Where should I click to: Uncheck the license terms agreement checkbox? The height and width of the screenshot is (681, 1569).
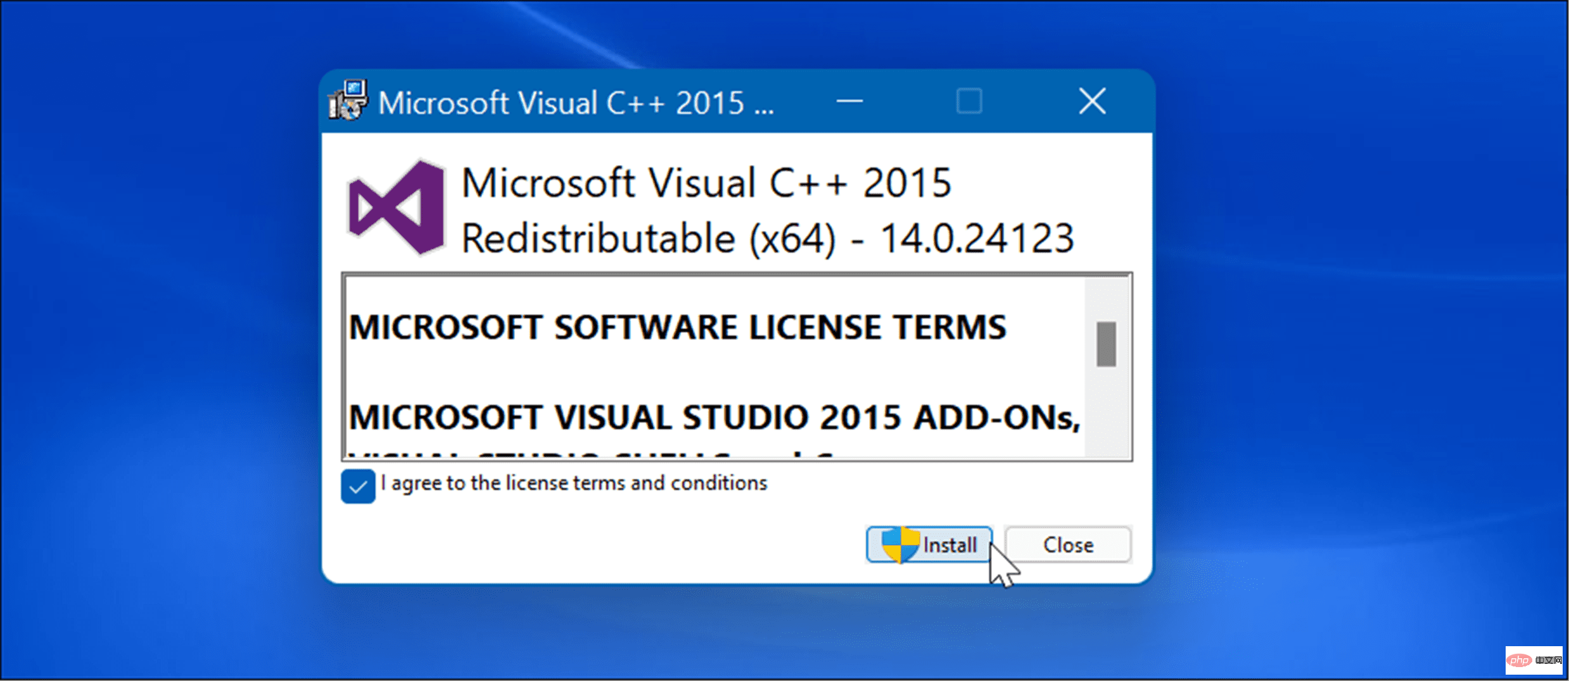click(358, 486)
